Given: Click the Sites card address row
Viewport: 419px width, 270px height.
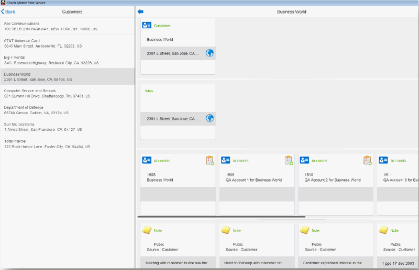Looking at the screenshot, I should [x=178, y=118].
